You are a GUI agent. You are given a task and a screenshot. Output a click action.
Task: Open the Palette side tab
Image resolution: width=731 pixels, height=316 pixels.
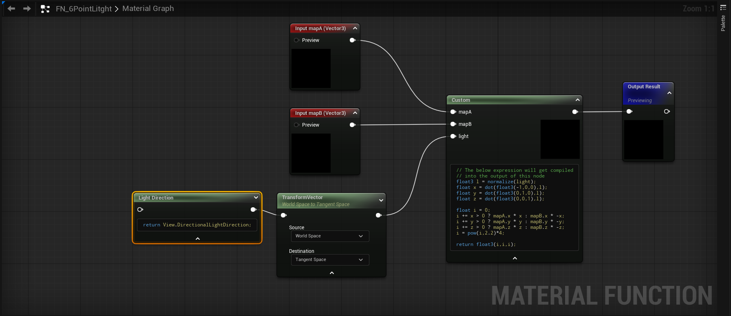(723, 24)
